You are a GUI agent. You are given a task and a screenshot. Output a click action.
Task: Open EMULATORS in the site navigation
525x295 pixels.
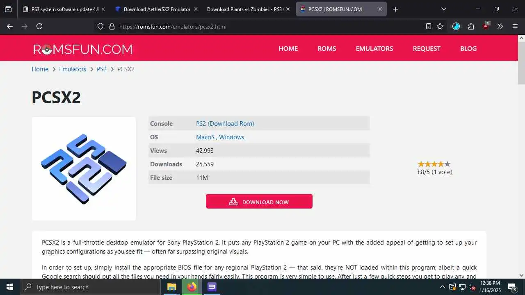click(x=374, y=48)
